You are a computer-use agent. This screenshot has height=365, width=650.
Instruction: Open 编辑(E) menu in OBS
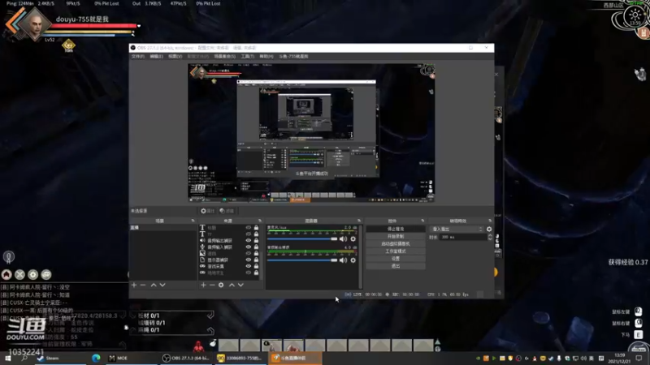tap(156, 56)
